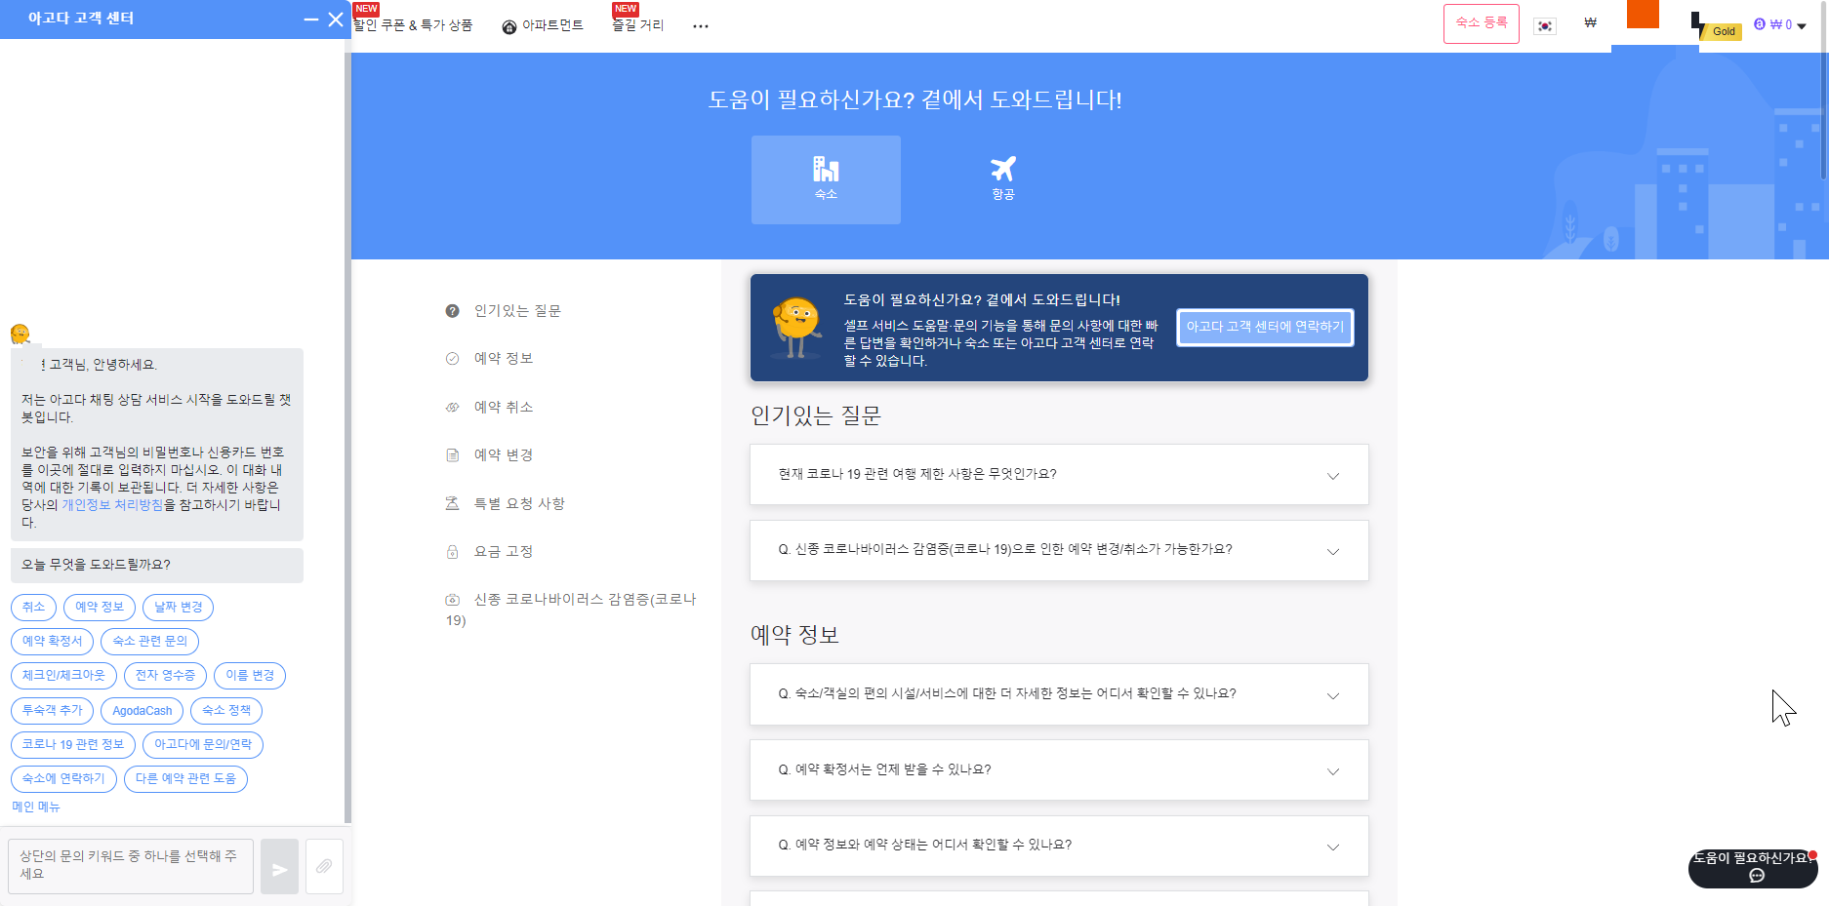Expand 신종 코로나바이러스 예약 변경/취소 question
Viewport: 1829px width, 906px height.
tap(1059, 550)
